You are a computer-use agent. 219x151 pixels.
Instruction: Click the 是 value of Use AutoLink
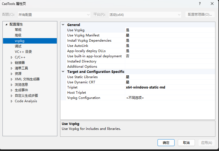[128, 46]
